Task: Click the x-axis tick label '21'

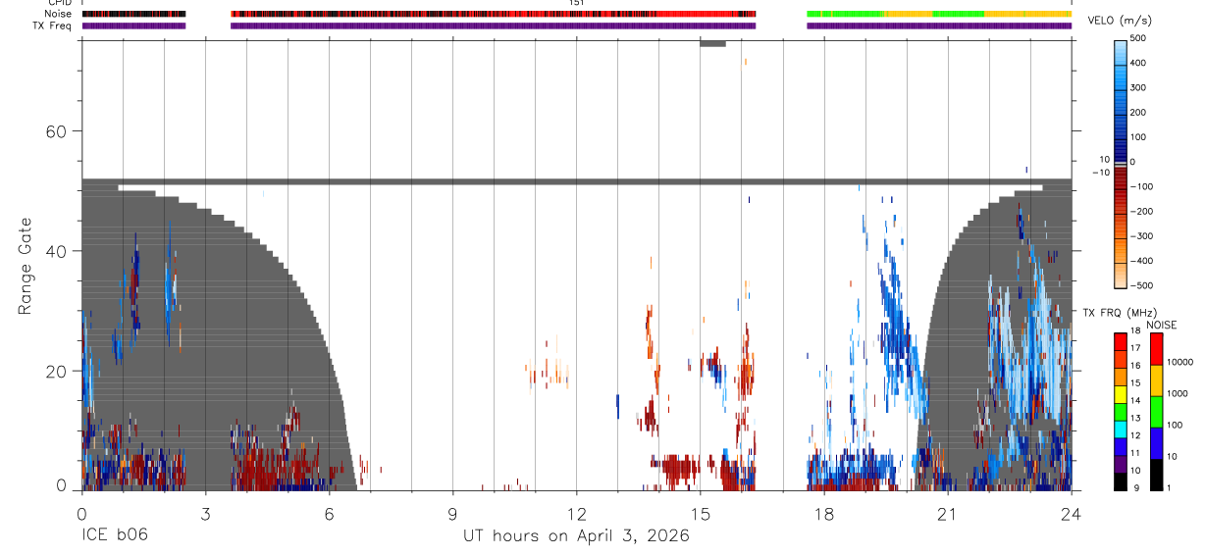Action: [947, 513]
